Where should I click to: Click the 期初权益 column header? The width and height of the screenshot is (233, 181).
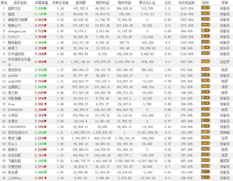coord(102,3)
